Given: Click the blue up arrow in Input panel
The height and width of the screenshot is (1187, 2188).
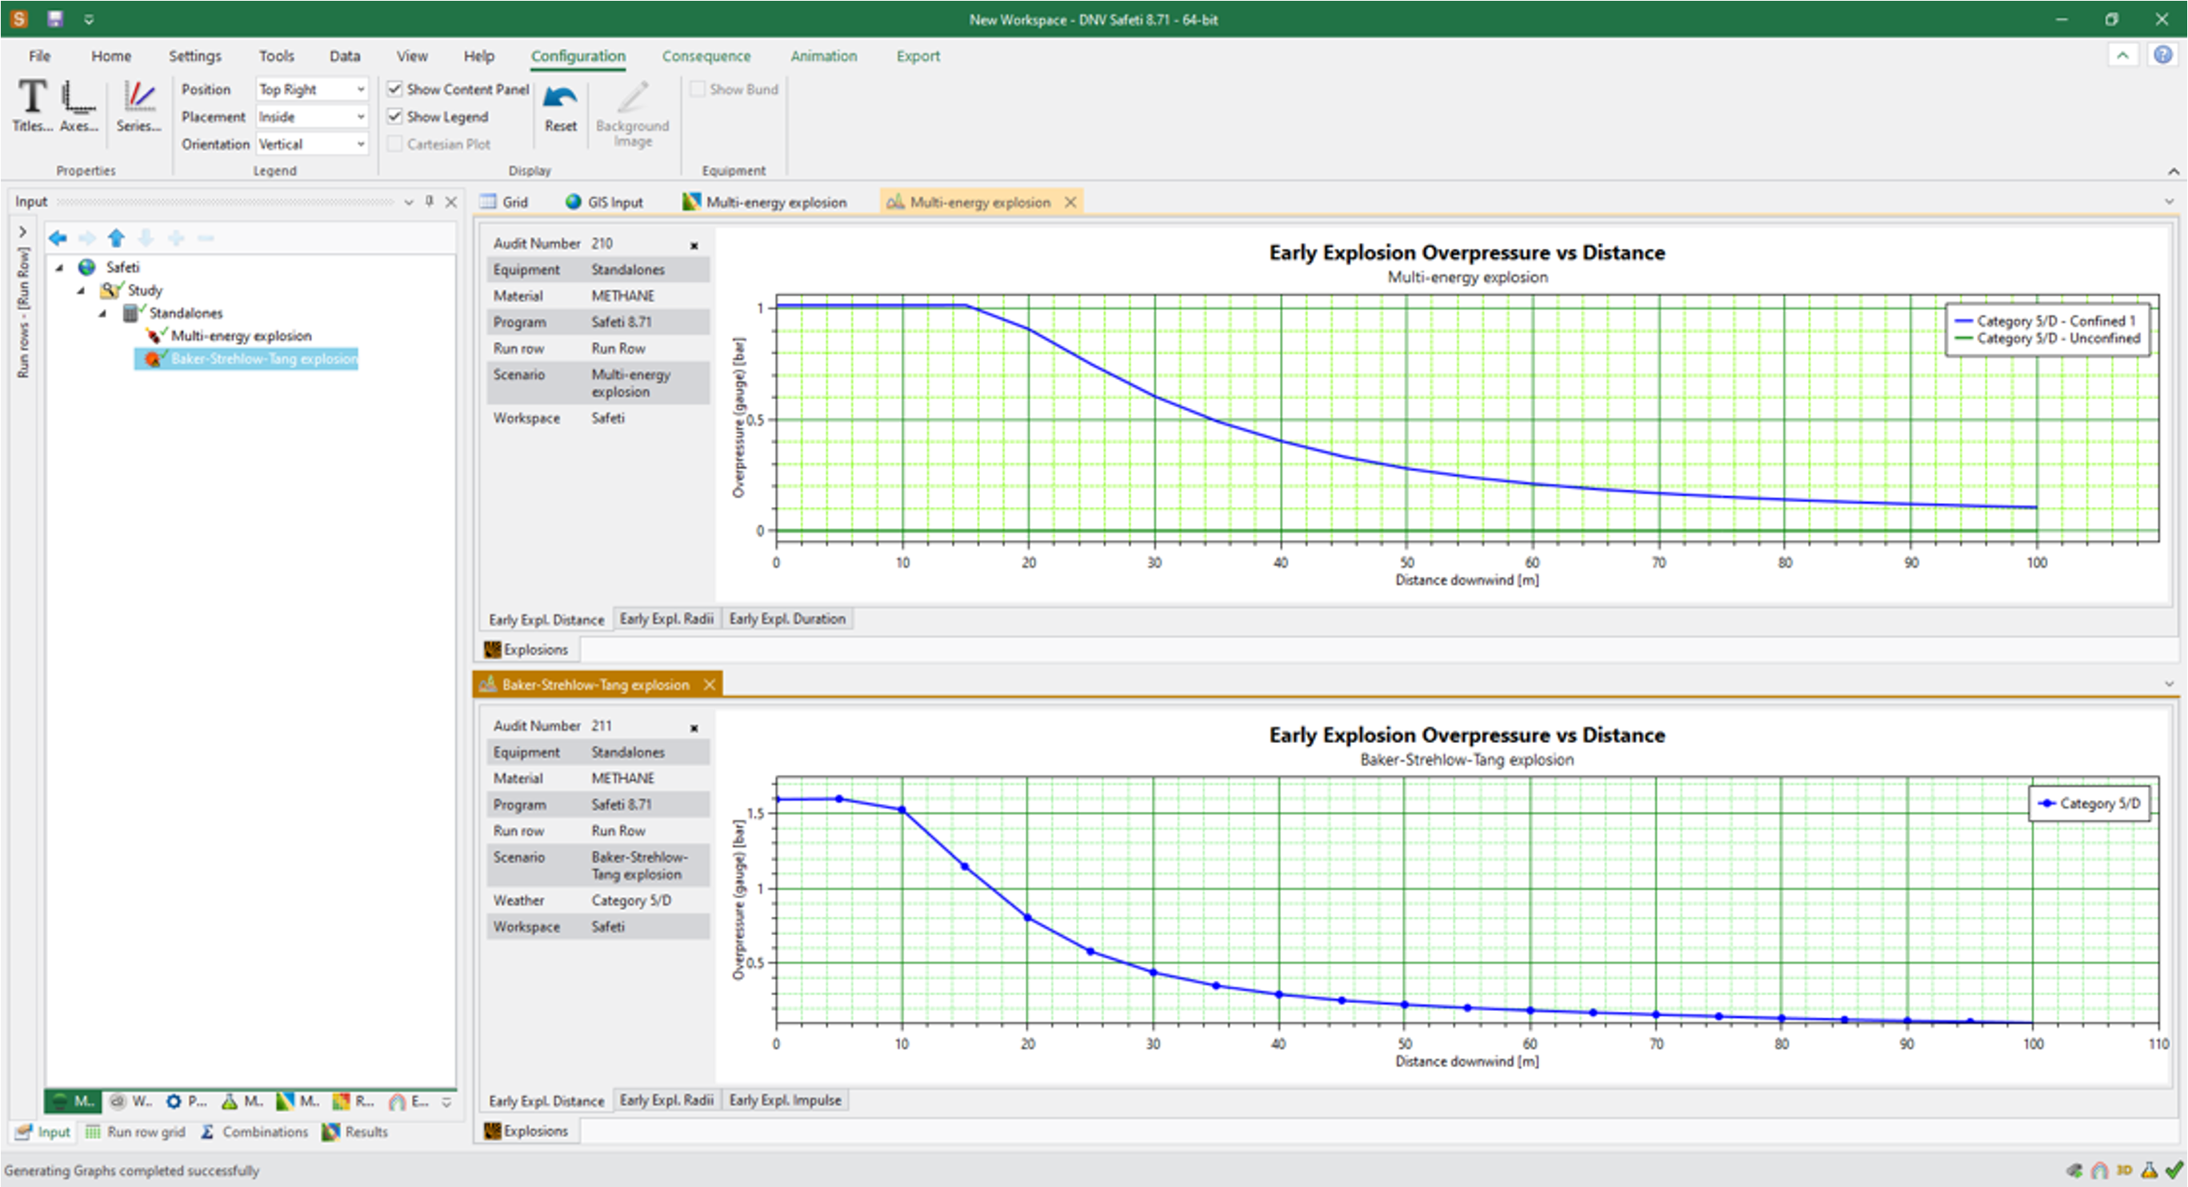Looking at the screenshot, I should [116, 238].
